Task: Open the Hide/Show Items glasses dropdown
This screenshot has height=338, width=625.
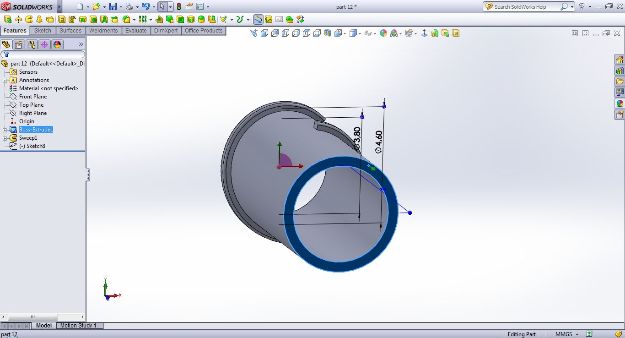Action: (x=375, y=33)
